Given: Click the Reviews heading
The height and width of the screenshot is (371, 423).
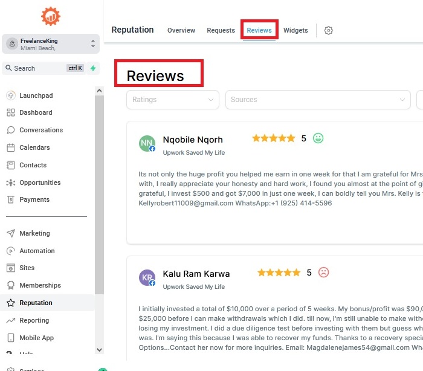Looking at the screenshot, I should (x=155, y=76).
